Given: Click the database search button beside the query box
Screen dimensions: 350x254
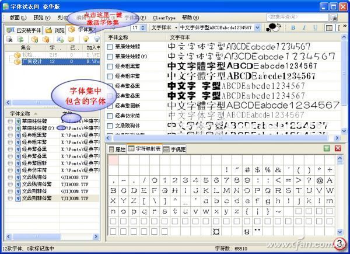Looking at the screenshot, I should (334, 17).
